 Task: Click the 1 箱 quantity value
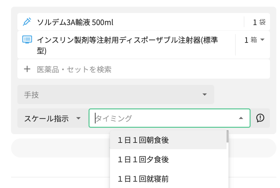(247, 40)
